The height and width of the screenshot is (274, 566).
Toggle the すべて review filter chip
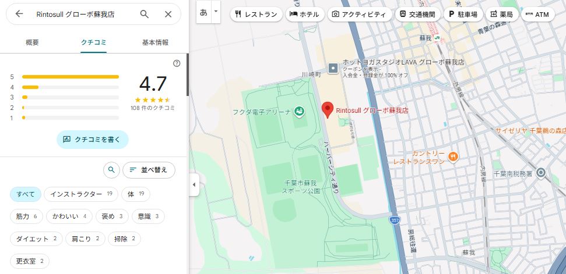(26, 194)
